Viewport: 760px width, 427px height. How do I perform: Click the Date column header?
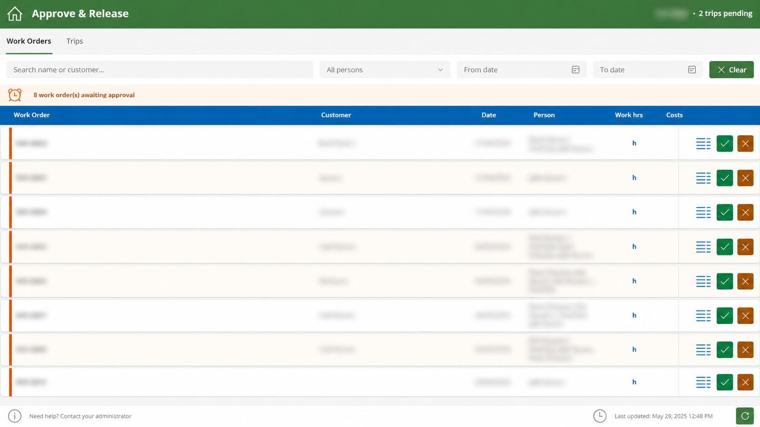pos(489,115)
